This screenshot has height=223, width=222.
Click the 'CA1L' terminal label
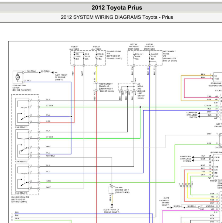pos(217,161)
